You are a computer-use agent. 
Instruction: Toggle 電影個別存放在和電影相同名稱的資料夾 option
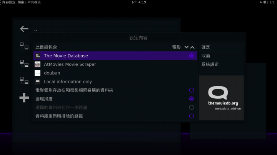pos(192,90)
